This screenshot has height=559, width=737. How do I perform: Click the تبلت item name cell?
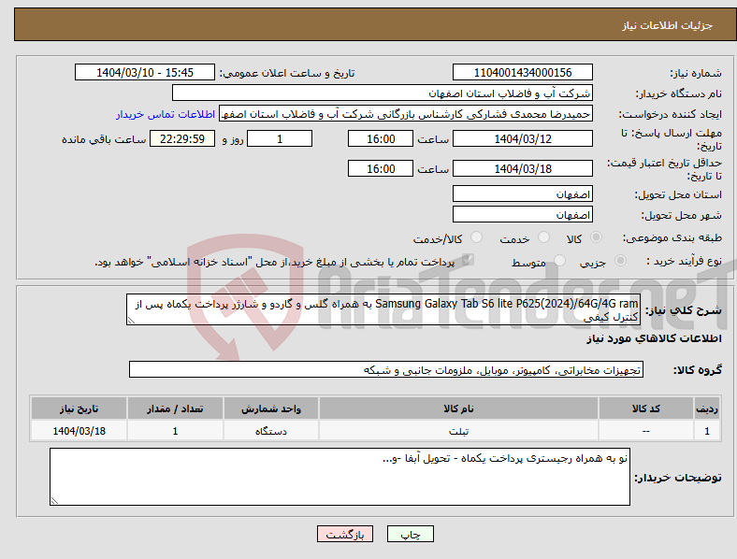pyautogui.click(x=458, y=430)
